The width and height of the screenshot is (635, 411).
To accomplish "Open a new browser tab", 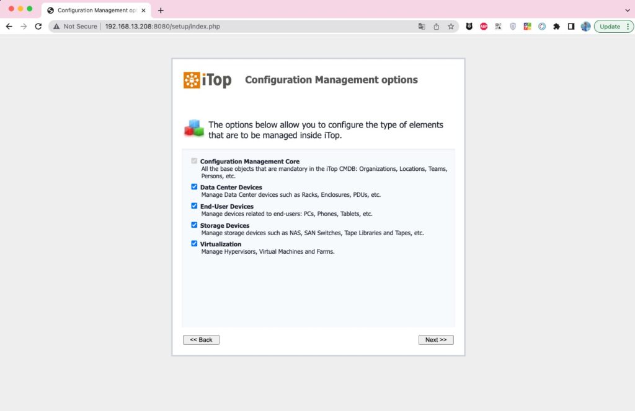I will tap(161, 11).
